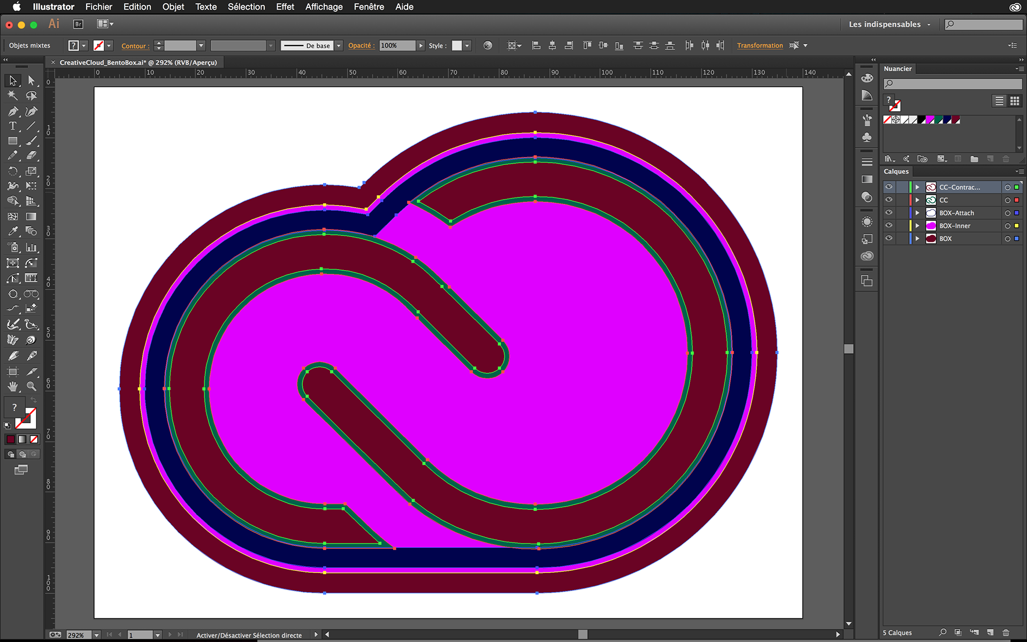1027x642 pixels.
Task: Open the Fichier menu
Action: (98, 7)
